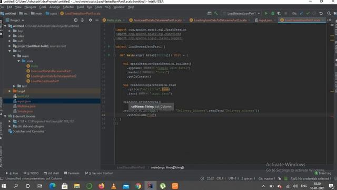This screenshot has width=337, height=190.
Task: Switch to the Hello.scala editor tab
Action: [x=114, y=20]
